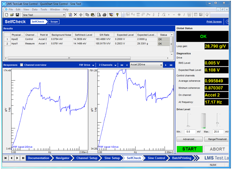Click the Print Screen link
Screen dimensions: 232x169
pyautogui.click(x=214, y=22)
